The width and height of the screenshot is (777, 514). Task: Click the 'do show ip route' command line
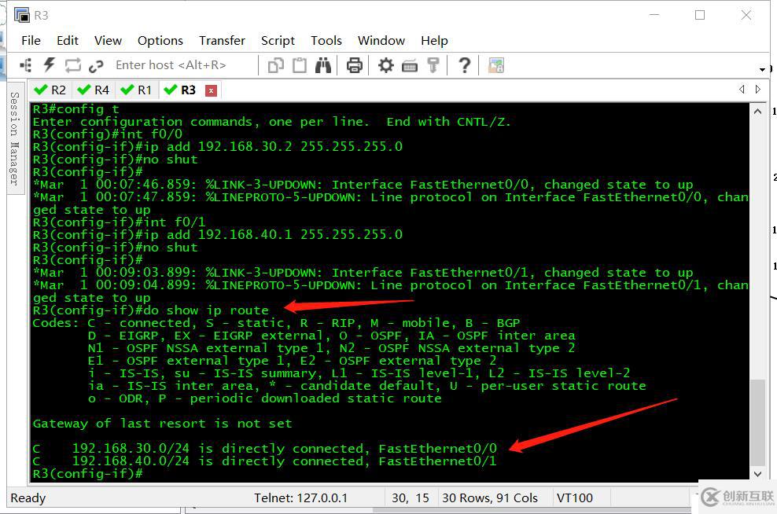[151, 310]
